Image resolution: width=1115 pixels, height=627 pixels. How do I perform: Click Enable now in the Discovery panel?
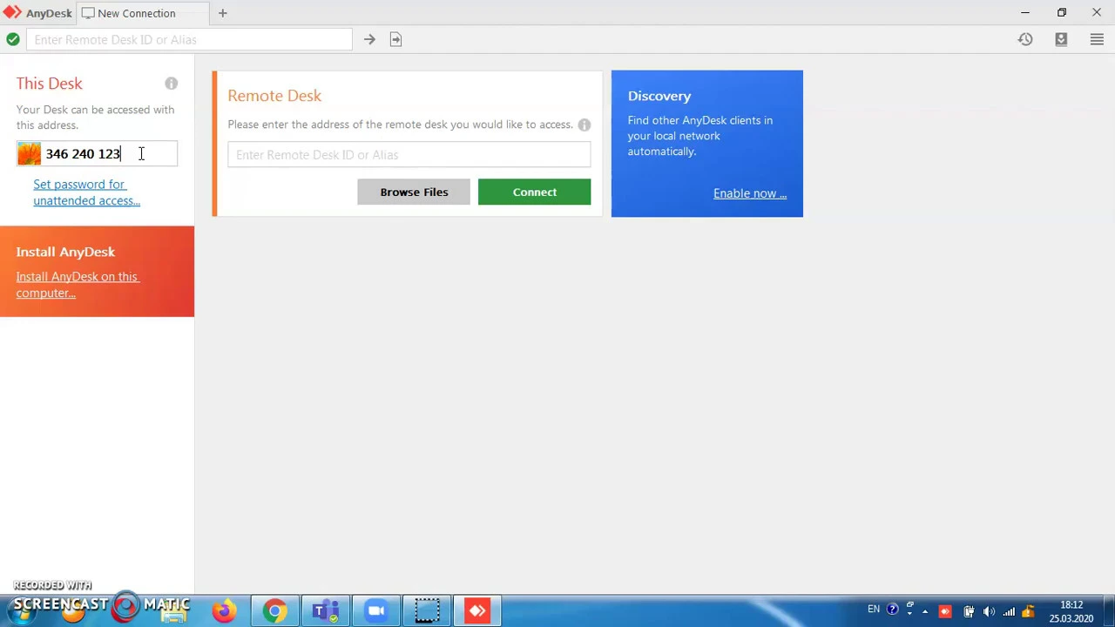[750, 193]
